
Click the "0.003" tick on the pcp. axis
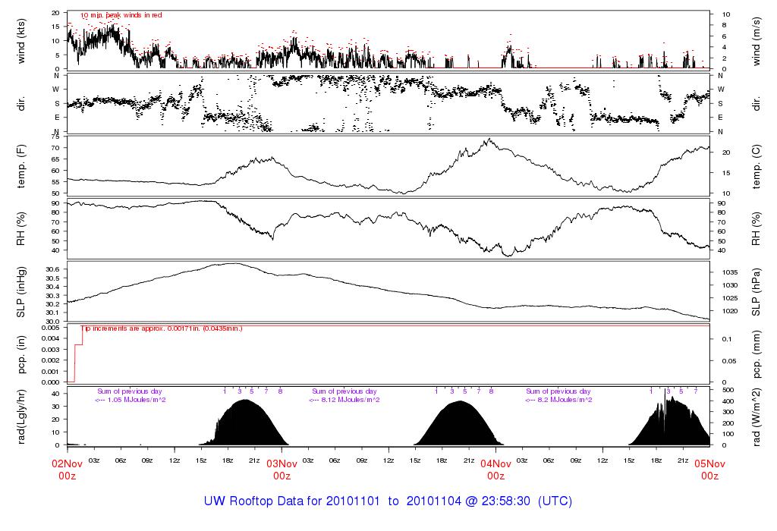coord(51,350)
